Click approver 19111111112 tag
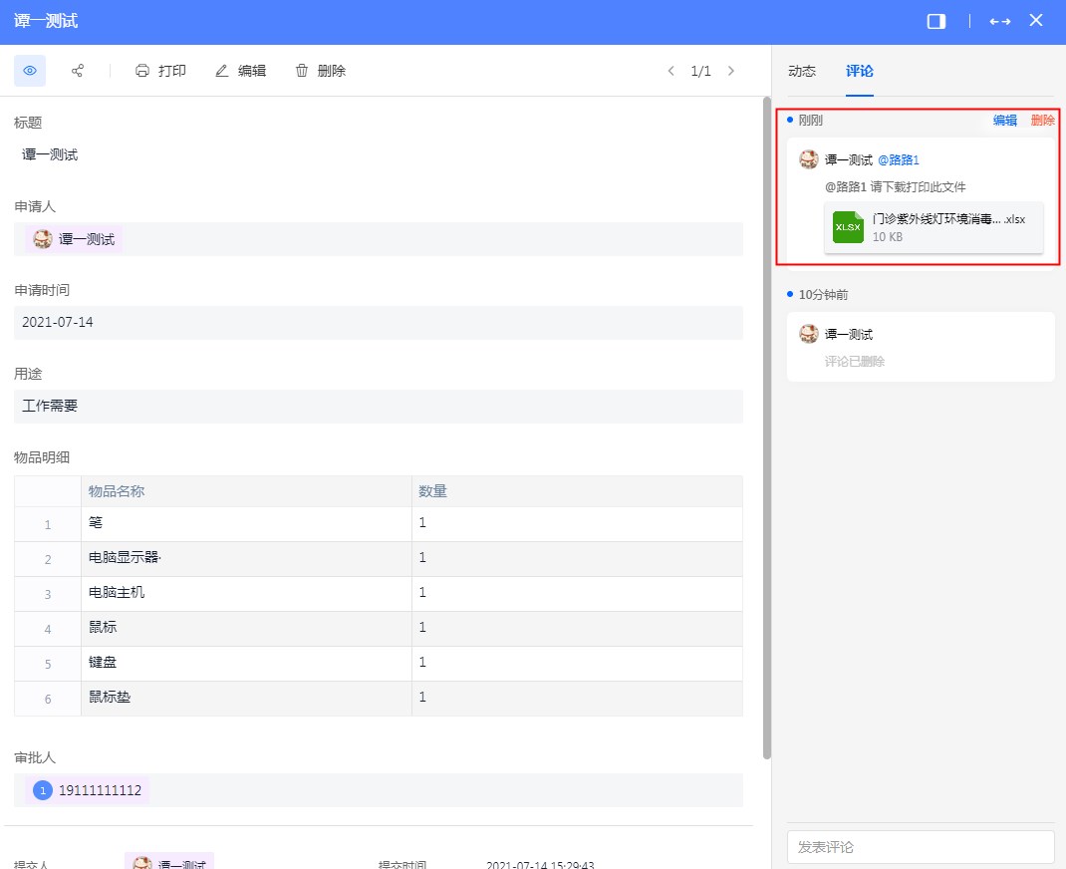Image resolution: width=1066 pixels, height=869 pixels. (x=88, y=790)
